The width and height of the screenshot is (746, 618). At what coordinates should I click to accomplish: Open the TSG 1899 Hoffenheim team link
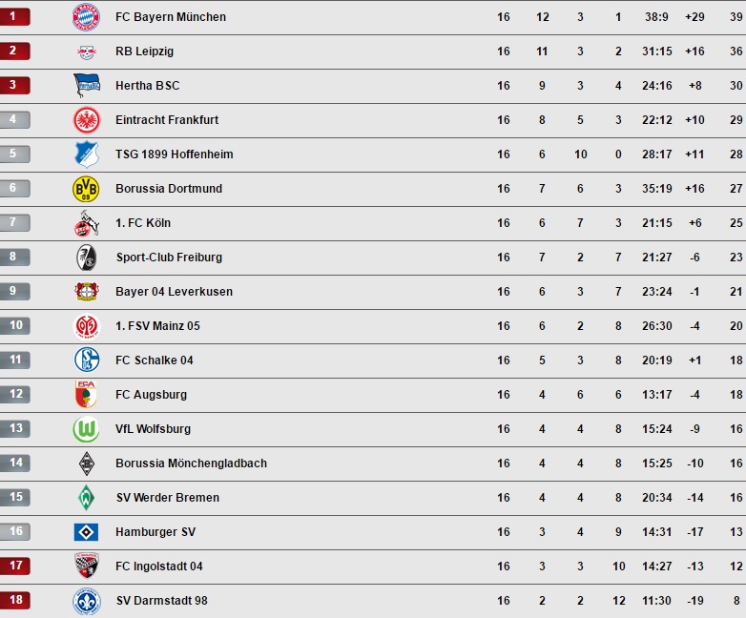tap(174, 154)
